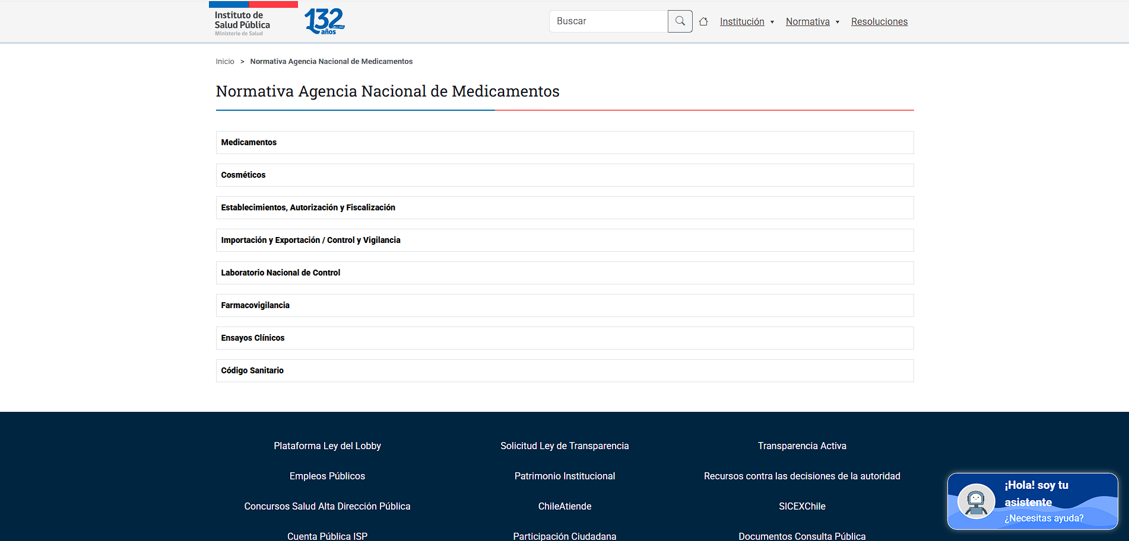
Task: Open Plataforma Ley del Lobby footer link
Action: pos(327,446)
